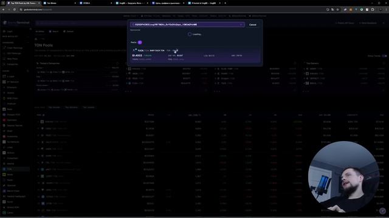Bookmark this page with the star icon

point(338,10)
